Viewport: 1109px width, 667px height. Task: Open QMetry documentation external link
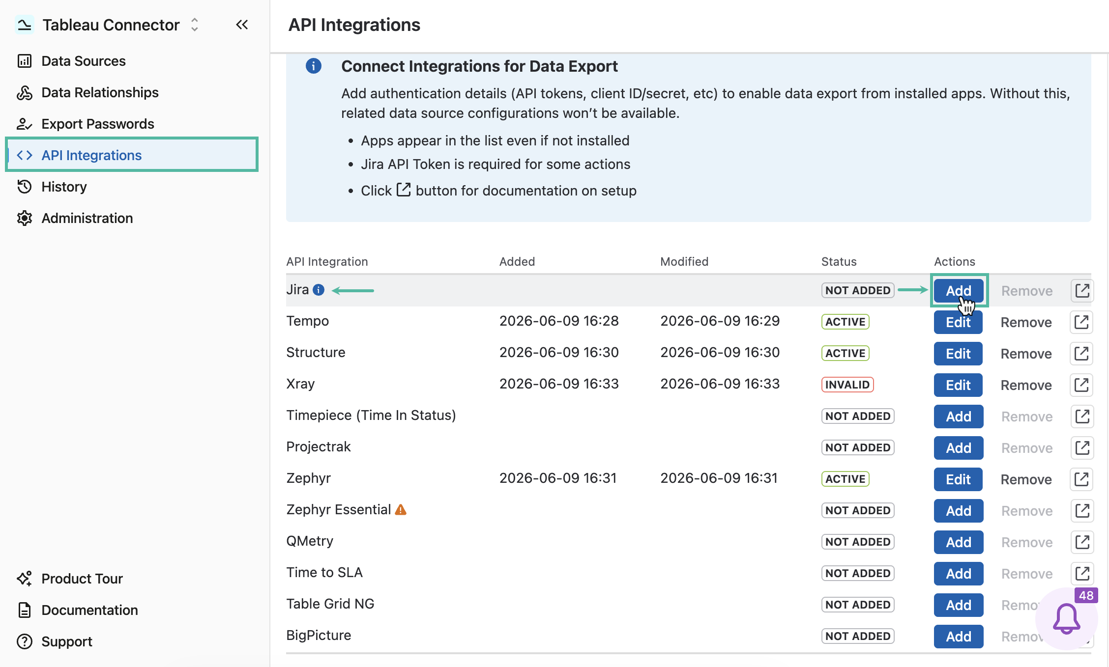(x=1082, y=542)
